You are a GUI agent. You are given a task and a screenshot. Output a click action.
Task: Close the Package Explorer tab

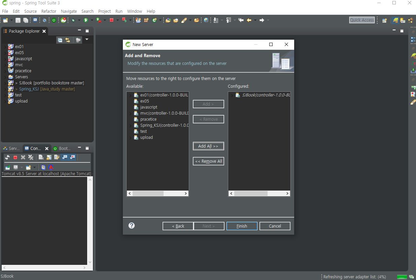[x=44, y=31]
